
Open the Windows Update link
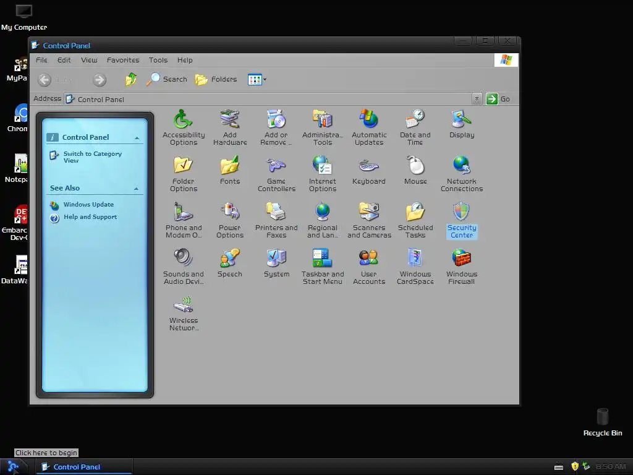(88, 204)
